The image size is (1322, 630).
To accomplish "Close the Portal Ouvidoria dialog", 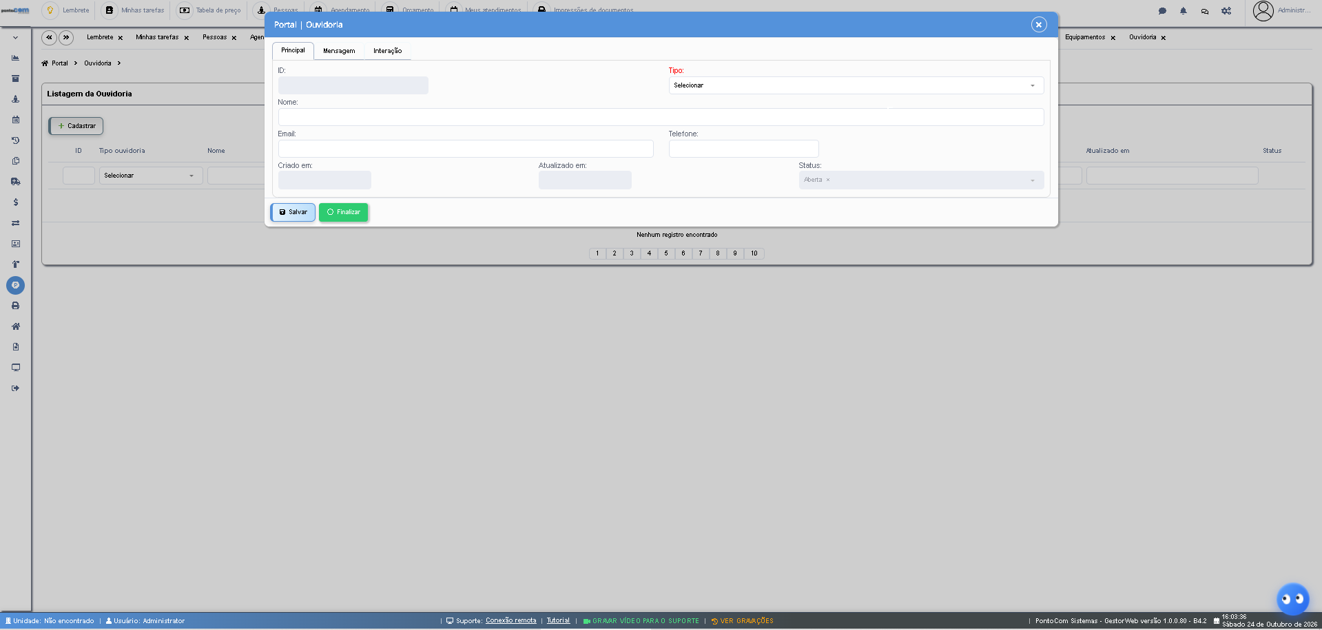I will pyautogui.click(x=1039, y=25).
